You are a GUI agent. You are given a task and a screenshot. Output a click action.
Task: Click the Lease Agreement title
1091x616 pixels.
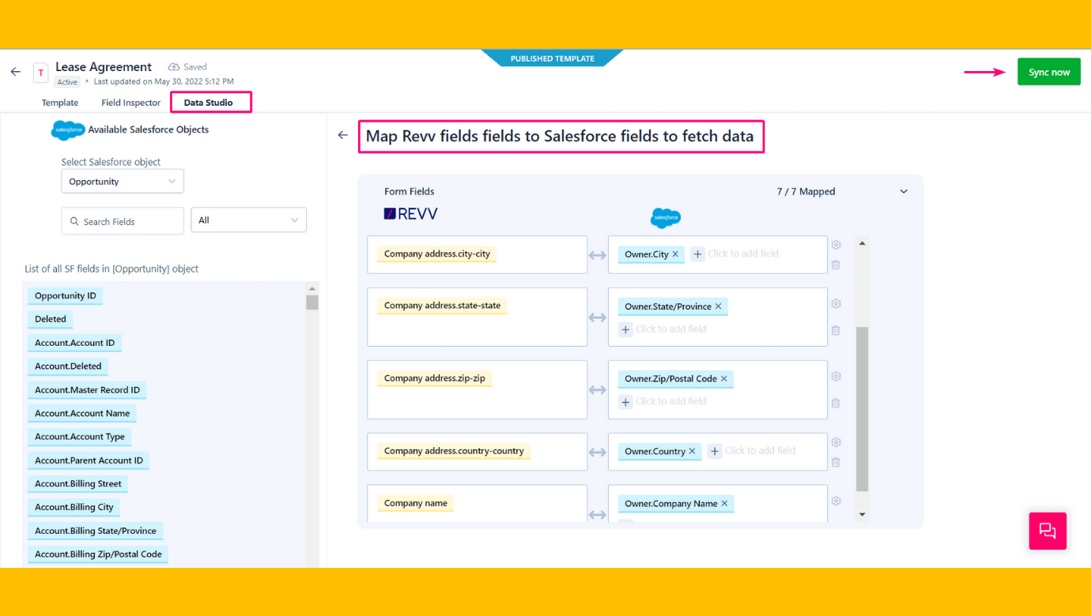104,67
